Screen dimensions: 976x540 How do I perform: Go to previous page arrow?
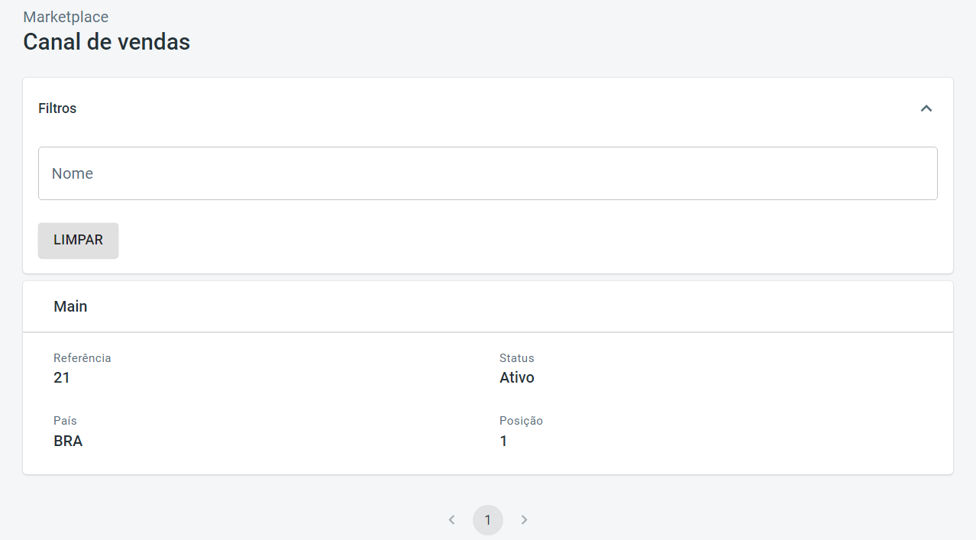point(451,520)
